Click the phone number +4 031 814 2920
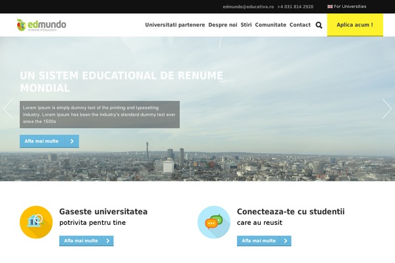This screenshot has height=263, width=395. [295, 7]
